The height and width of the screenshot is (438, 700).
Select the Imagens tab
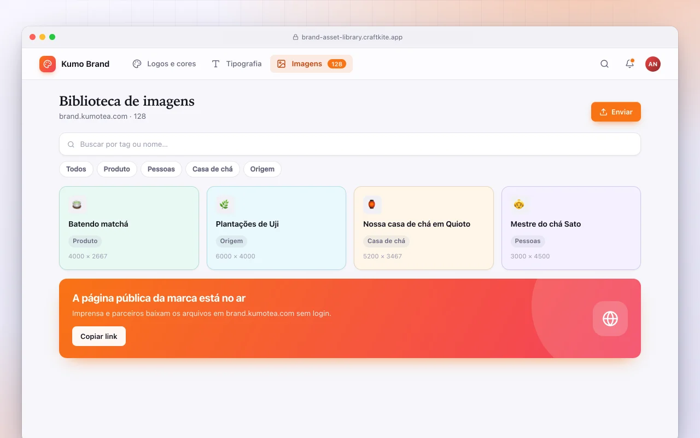click(311, 64)
